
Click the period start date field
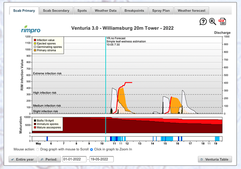pos(75,159)
